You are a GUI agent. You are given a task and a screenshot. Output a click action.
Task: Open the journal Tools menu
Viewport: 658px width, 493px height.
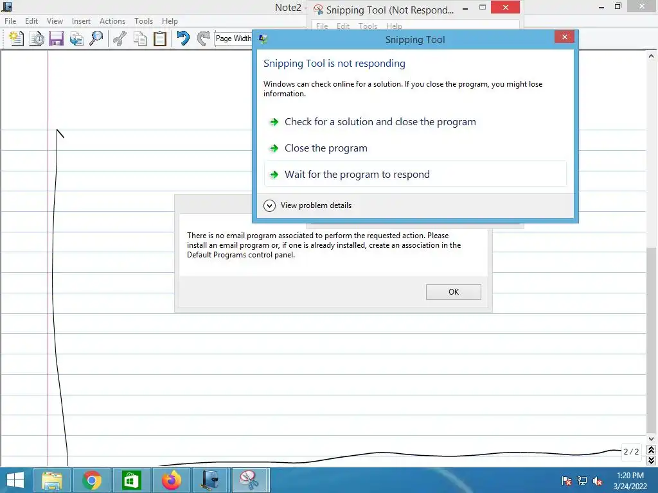click(x=143, y=21)
